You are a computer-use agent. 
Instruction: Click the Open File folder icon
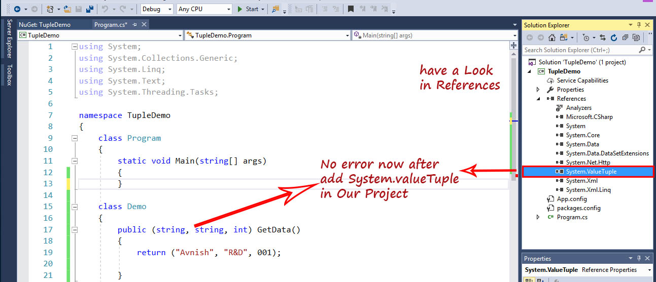tap(67, 9)
